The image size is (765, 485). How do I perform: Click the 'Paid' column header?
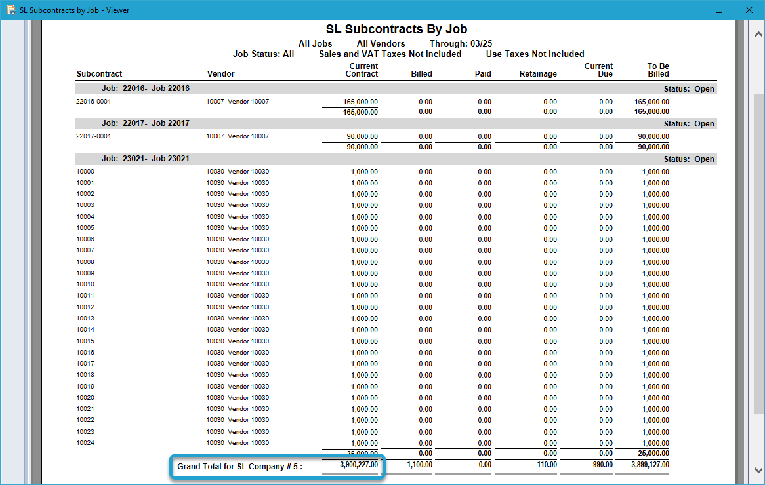[x=483, y=74]
